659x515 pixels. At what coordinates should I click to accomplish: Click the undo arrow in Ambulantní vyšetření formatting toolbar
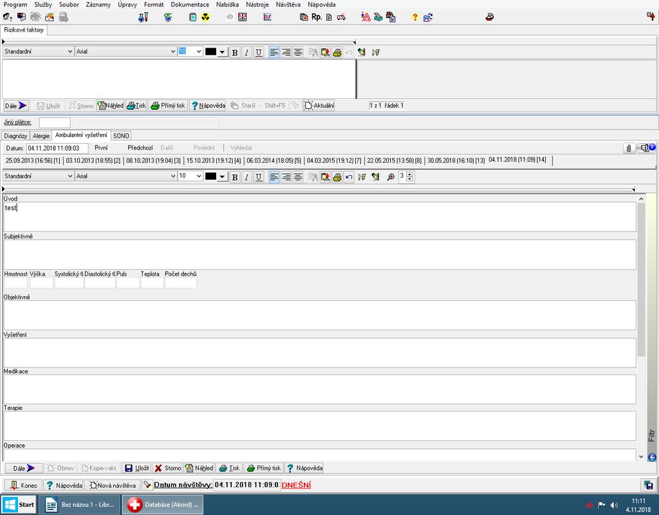point(349,177)
